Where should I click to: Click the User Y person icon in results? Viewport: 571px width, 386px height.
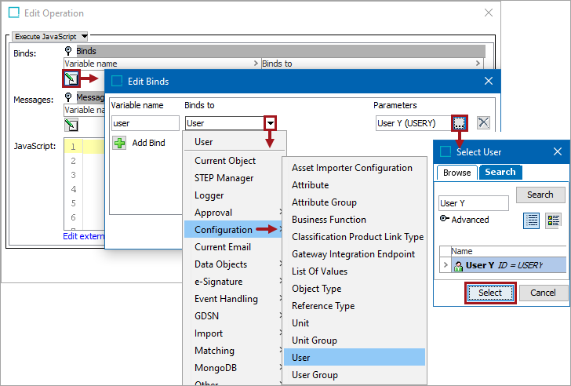click(458, 265)
